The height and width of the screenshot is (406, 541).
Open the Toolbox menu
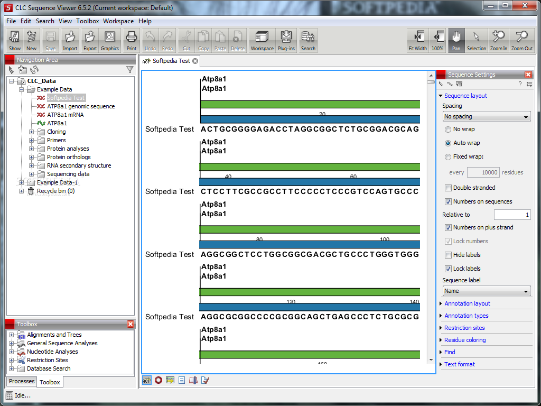point(88,21)
